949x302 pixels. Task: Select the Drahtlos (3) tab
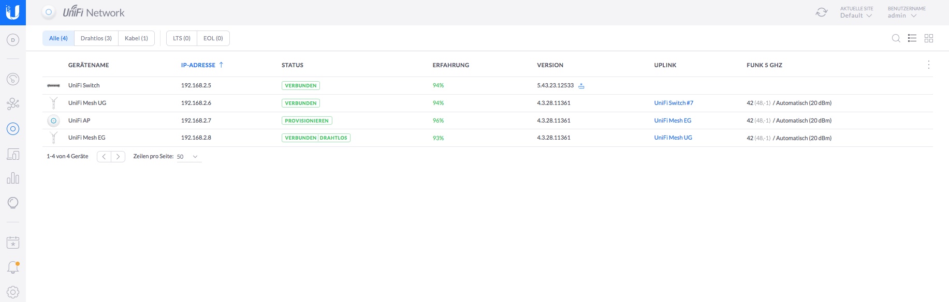tap(96, 38)
